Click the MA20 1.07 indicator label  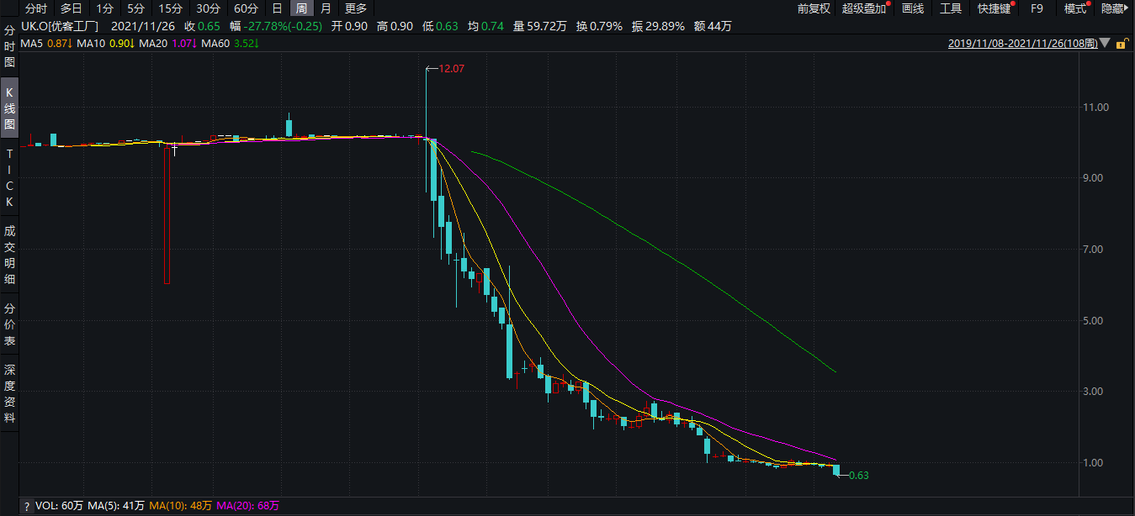click(x=167, y=43)
